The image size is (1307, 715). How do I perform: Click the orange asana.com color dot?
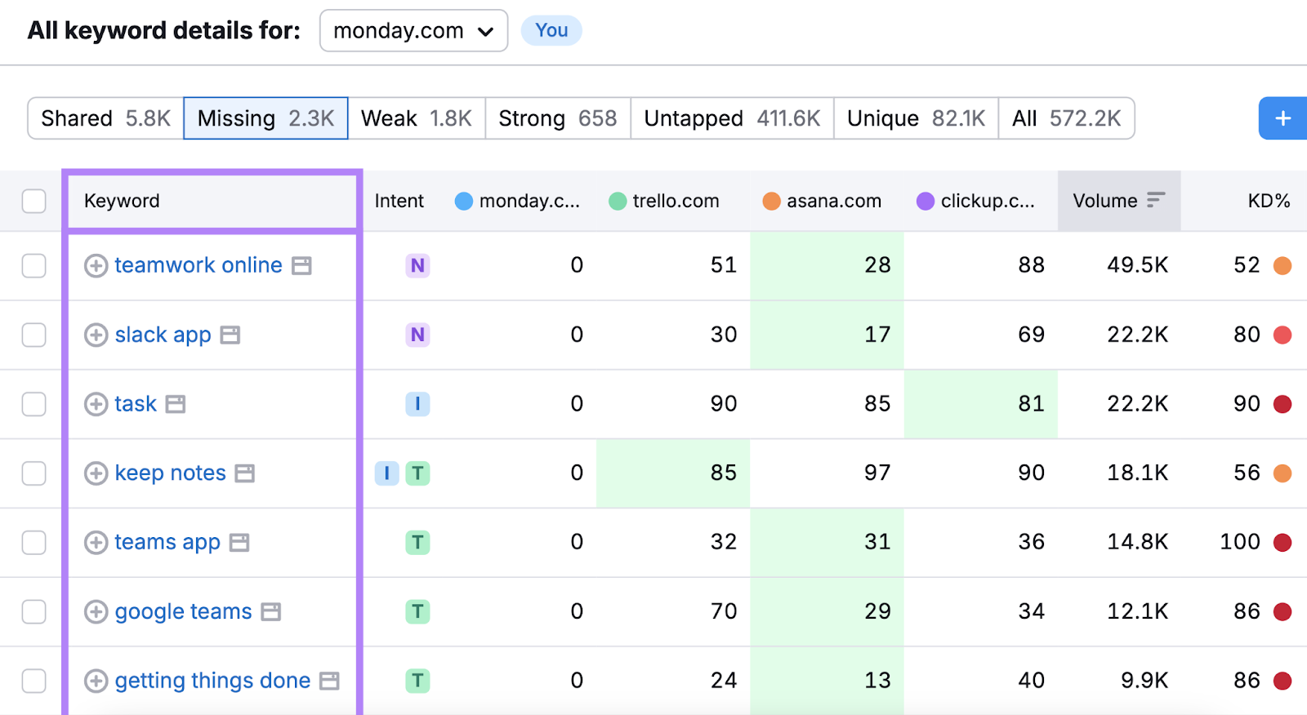click(771, 201)
